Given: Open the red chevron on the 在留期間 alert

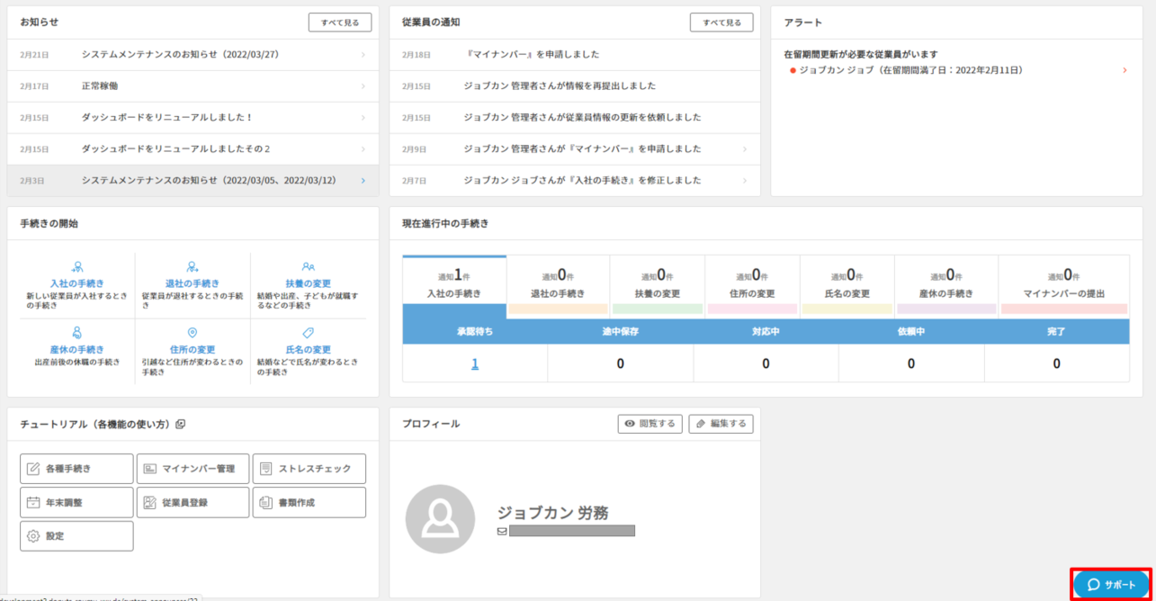Looking at the screenshot, I should [1125, 70].
